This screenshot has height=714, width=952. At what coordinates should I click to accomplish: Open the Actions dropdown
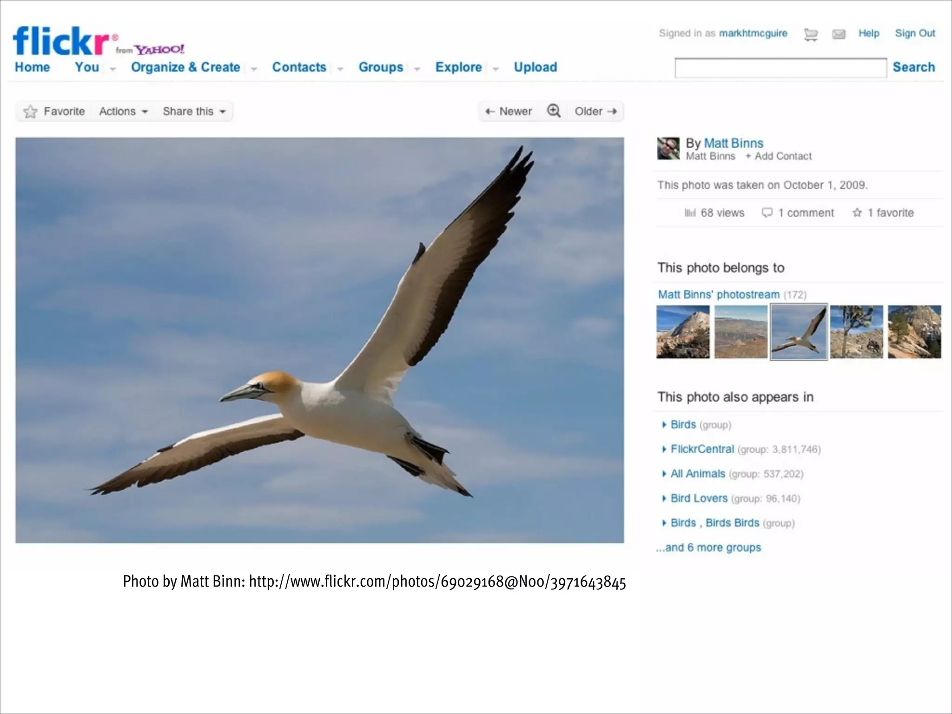(x=123, y=112)
